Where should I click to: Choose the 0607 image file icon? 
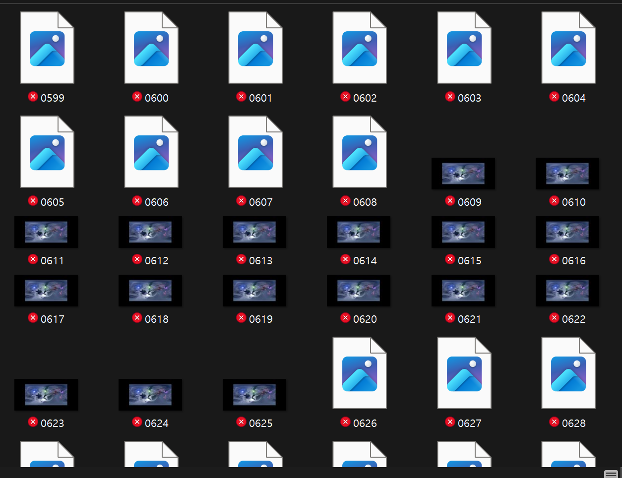pos(255,152)
